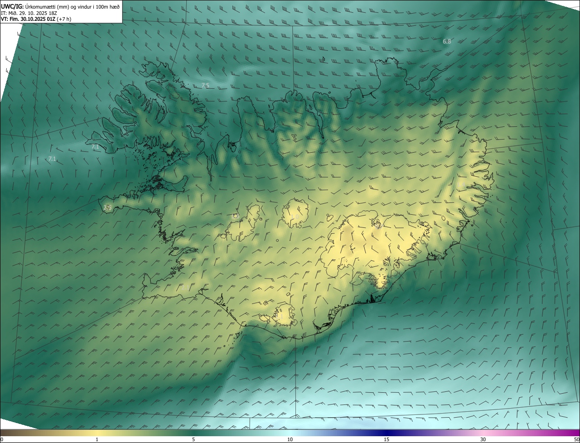Click the "UWC/IG:" label in the header box
The image size is (580, 443).
coord(13,6)
